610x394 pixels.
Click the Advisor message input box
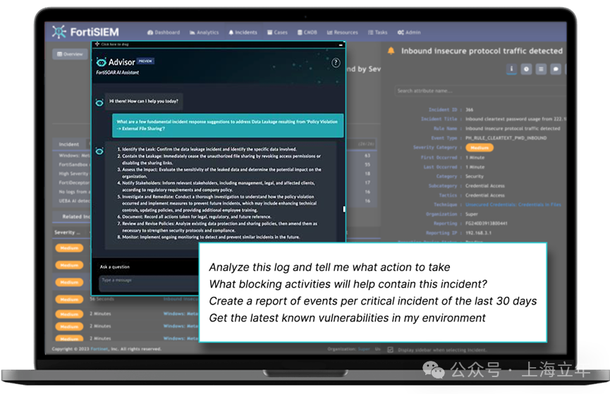pos(150,283)
